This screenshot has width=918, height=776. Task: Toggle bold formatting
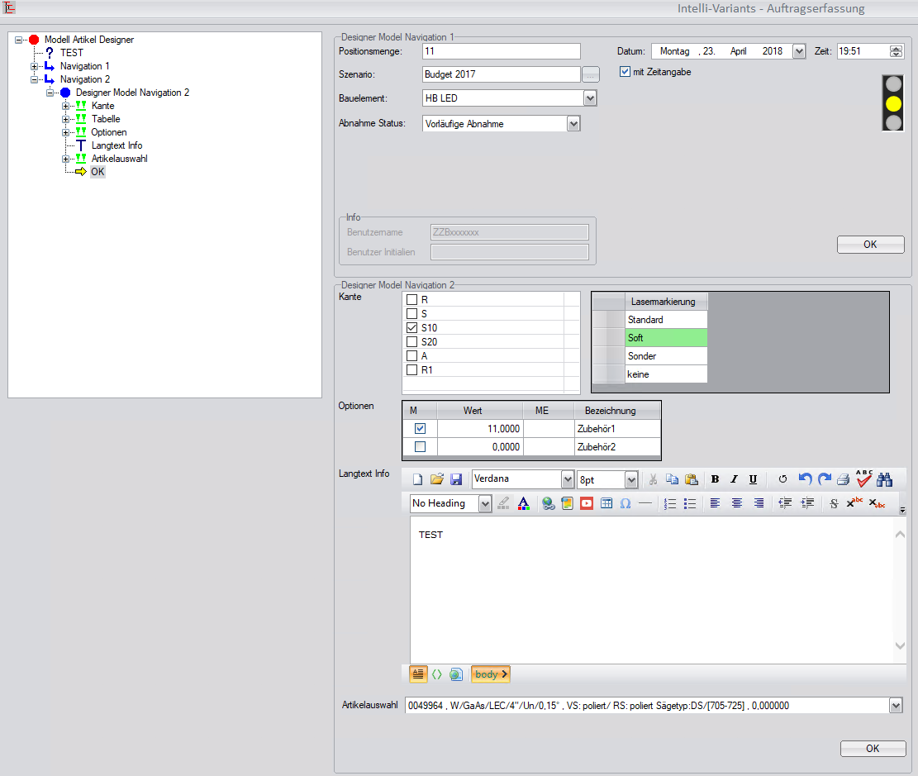click(715, 479)
